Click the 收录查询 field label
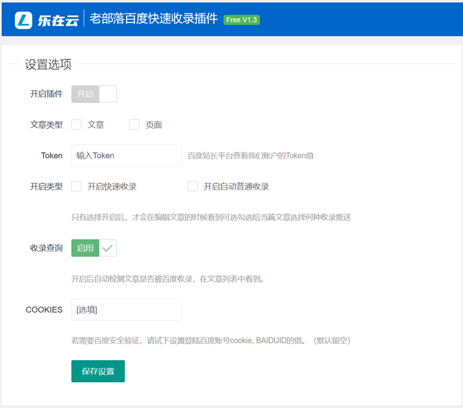The width and height of the screenshot is (463, 408). click(x=47, y=248)
